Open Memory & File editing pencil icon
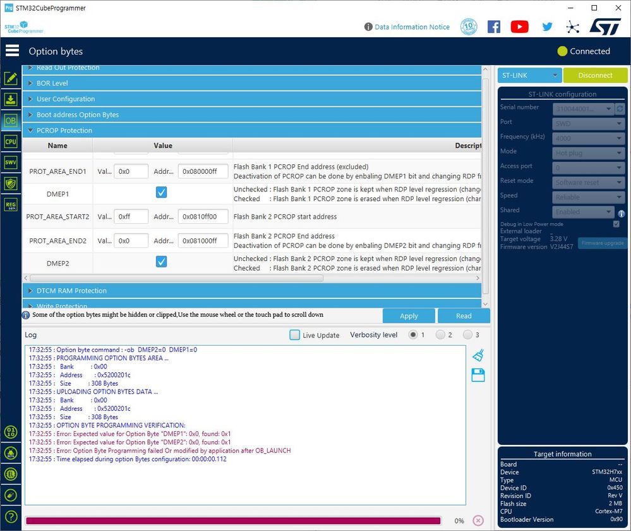631x531 pixels. (11, 78)
